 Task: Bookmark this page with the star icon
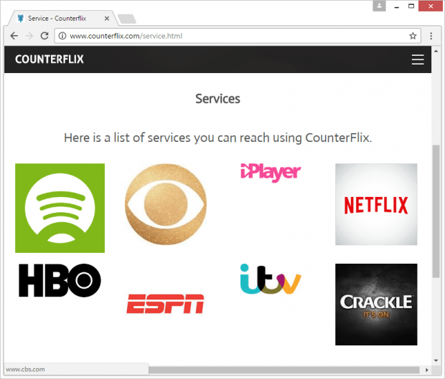413,36
